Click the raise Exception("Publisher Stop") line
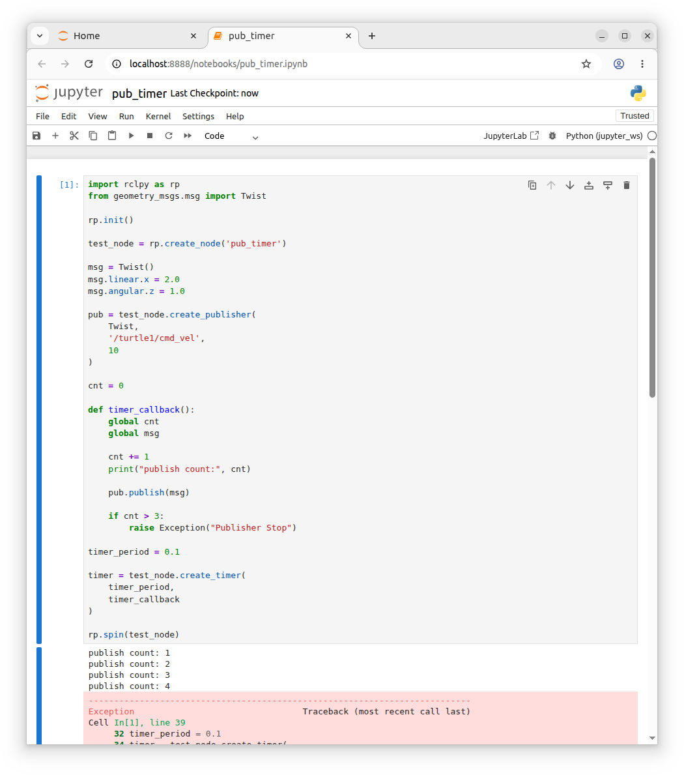This screenshot has width=684, height=775. coord(212,528)
